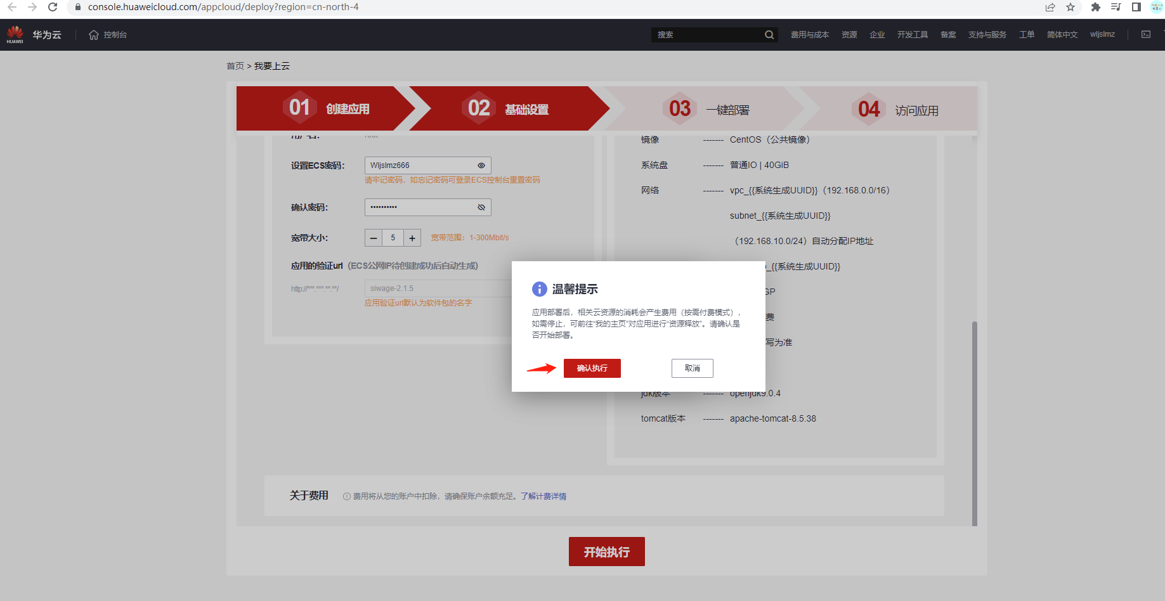Viewport: 1165px width, 601px height.
Task: Increase bandwidth with plus button
Action: coord(412,238)
